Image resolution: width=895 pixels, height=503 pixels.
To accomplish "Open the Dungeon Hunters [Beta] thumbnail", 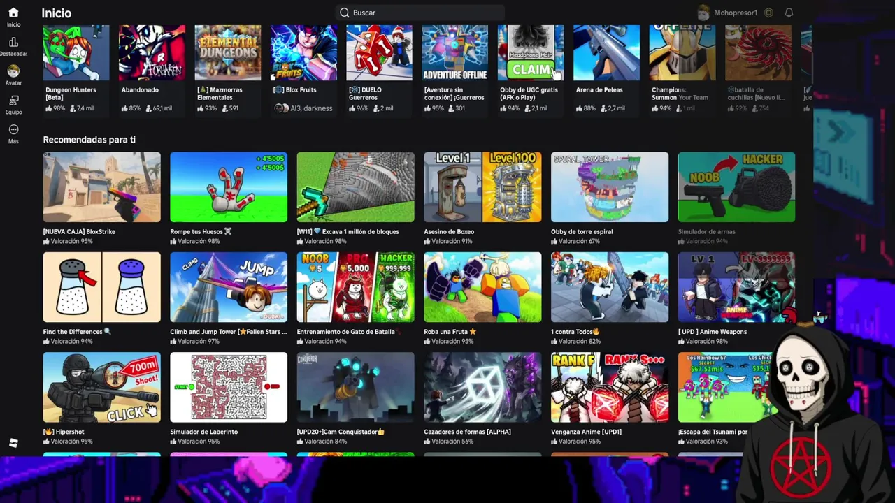I will (76, 52).
